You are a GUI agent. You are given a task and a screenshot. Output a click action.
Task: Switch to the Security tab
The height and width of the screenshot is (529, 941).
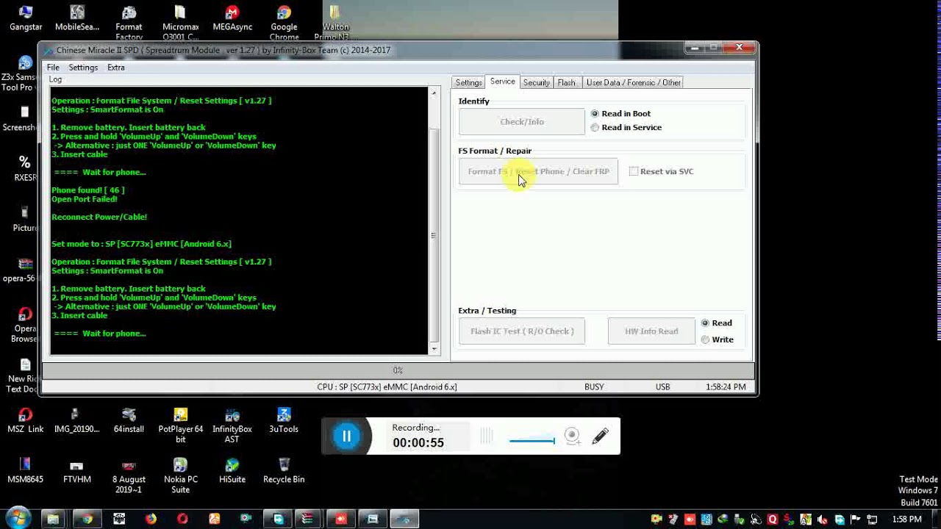537,82
